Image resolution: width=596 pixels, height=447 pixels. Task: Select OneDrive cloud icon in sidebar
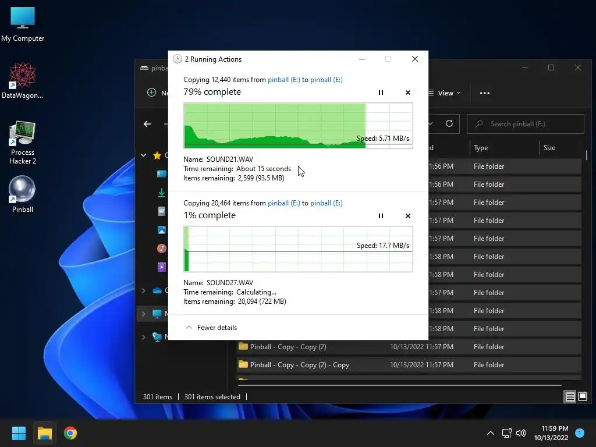(x=157, y=291)
